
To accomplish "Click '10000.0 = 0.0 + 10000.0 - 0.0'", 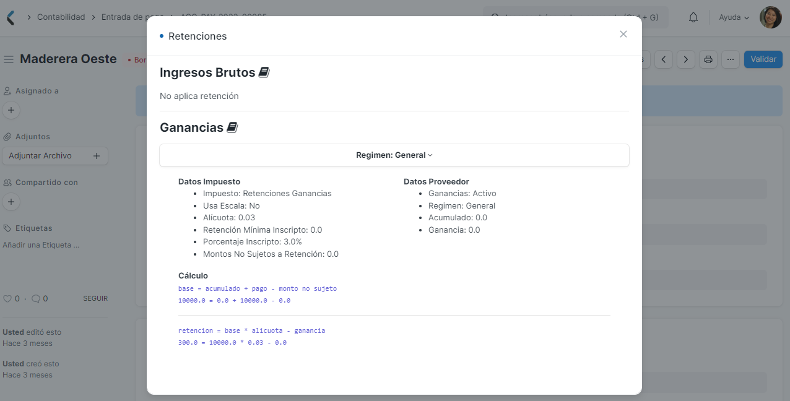I will pyautogui.click(x=235, y=301).
